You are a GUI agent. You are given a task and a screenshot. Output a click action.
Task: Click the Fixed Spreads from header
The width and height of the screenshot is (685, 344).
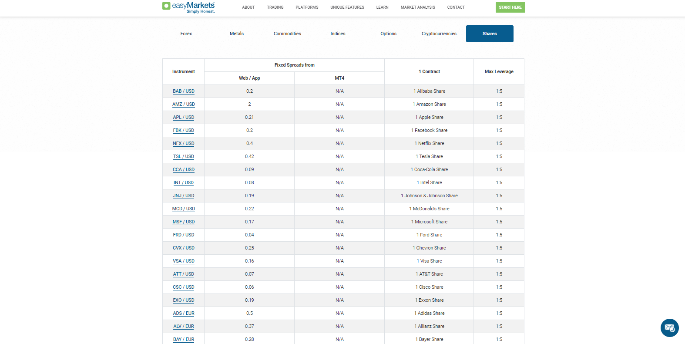295,65
